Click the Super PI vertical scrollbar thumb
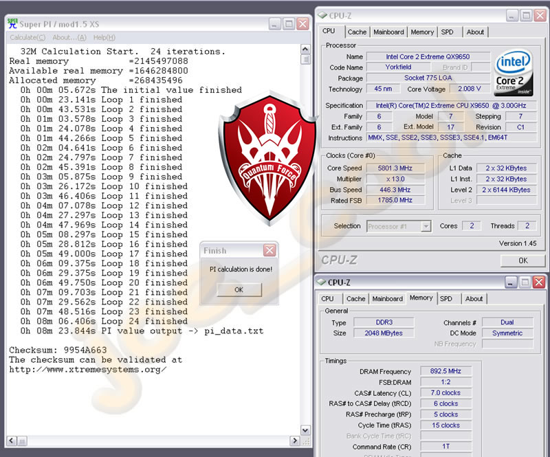 click(305, 59)
